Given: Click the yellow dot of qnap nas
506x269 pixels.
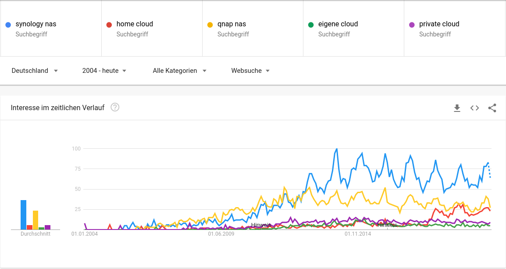Looking at the screenshot, I should point(210,25).
